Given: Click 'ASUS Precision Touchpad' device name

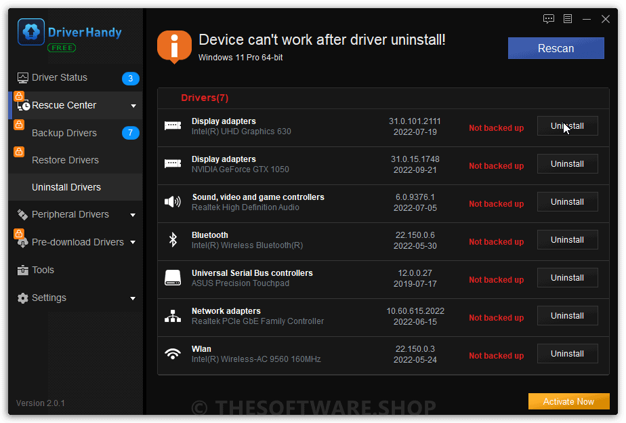Looking at the screenshot, I should (241, 283).
